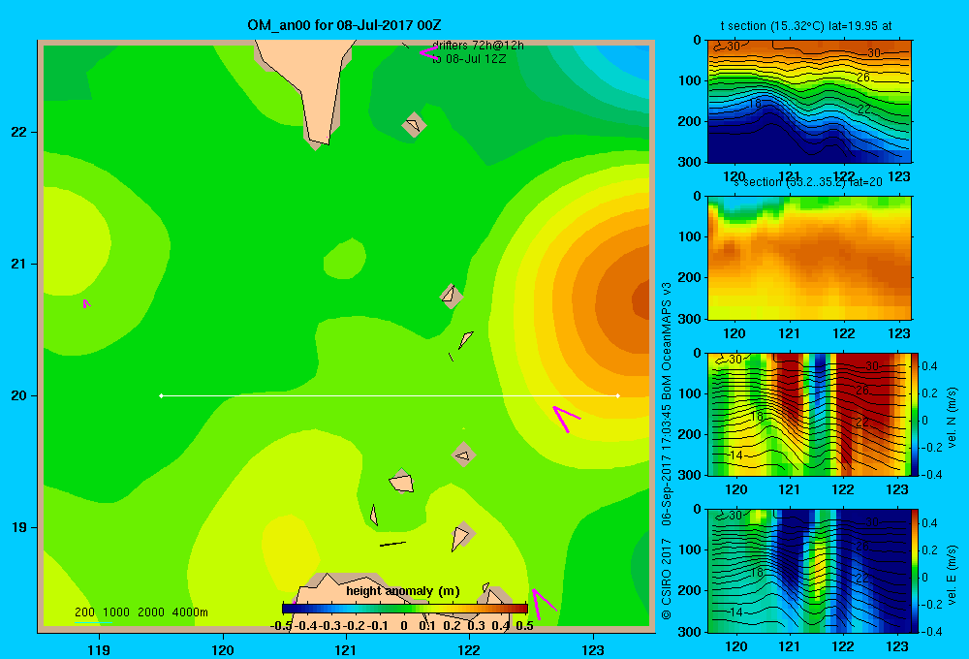Click the '0.5' value on height anomaly scale
This screenshot has width=969, height=659.
coord(524,626)
